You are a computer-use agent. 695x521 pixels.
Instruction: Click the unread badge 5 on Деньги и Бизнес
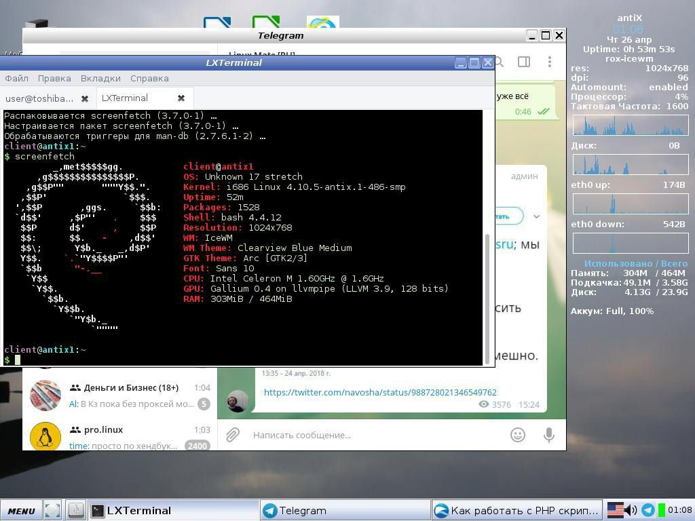[x=204, y=404]
